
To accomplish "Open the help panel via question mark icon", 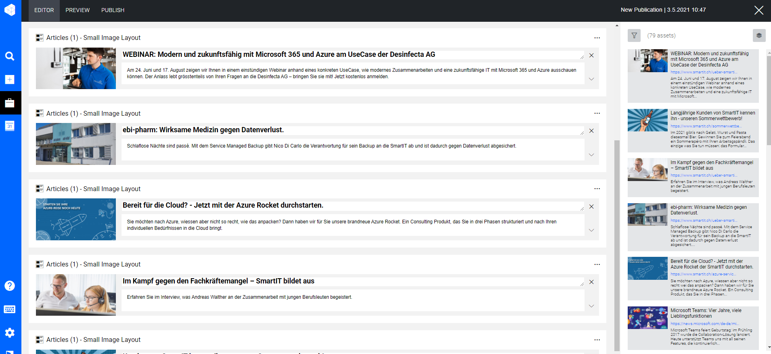I will [x=10, y=286].
